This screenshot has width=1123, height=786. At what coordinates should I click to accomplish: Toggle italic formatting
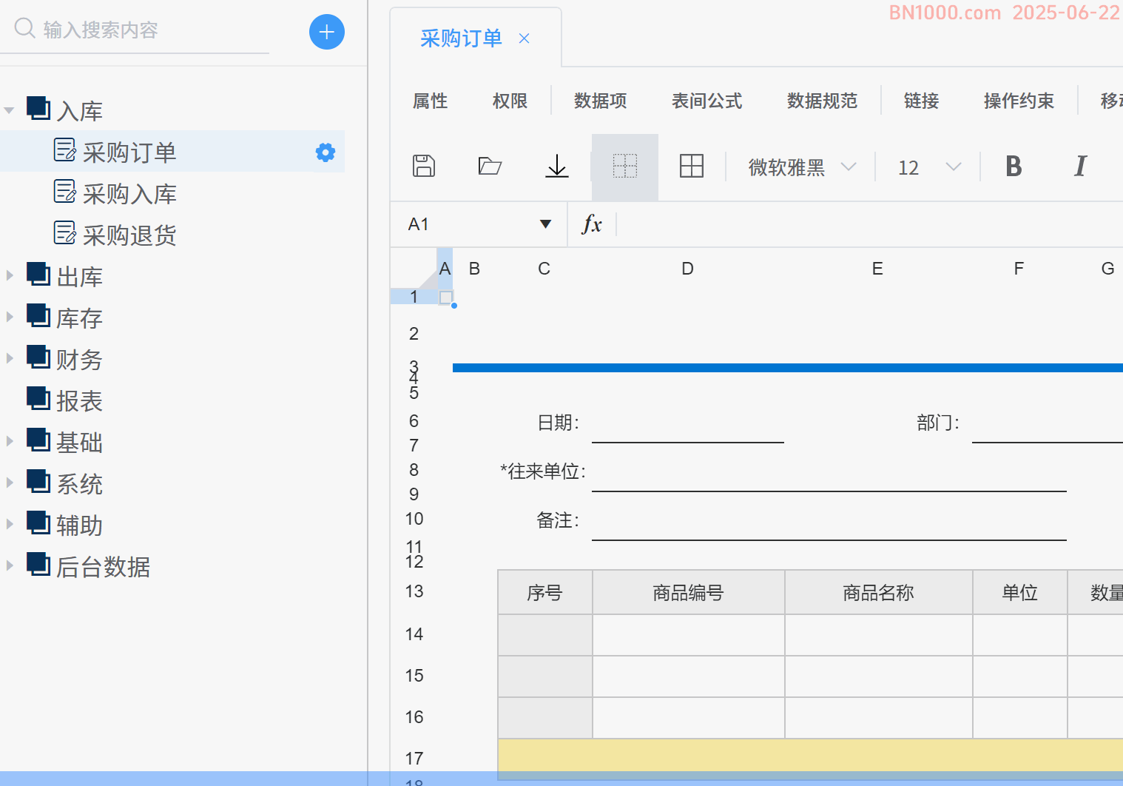[1080, 166]
